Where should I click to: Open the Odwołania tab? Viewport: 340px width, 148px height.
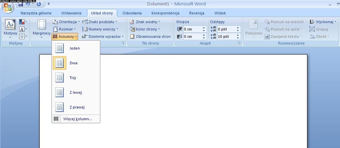click(132, 13)
